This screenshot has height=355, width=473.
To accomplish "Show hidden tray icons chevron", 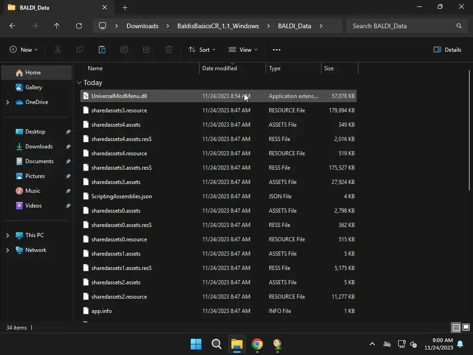I will coord(372,344).
